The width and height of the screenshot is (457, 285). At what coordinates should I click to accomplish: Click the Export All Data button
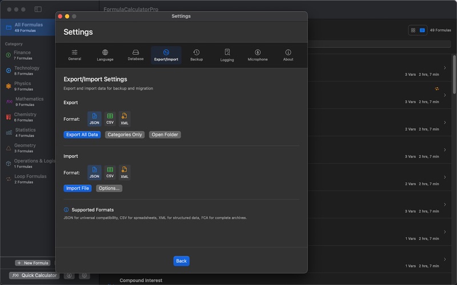pos(82,135)
